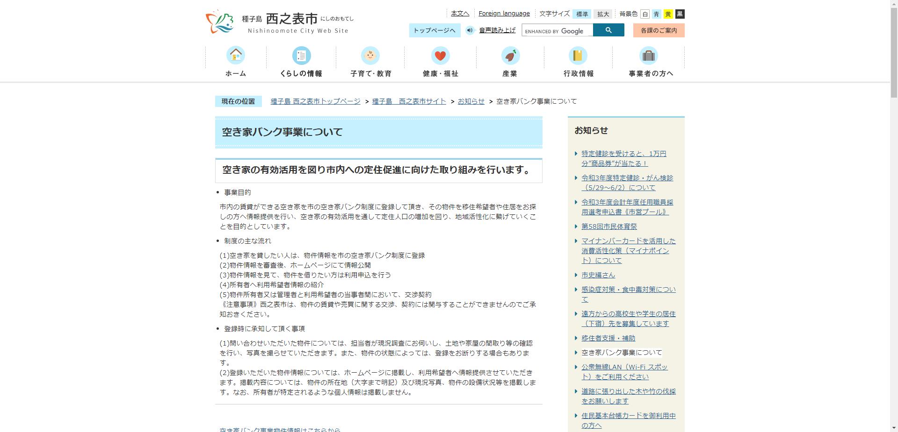Click inside the Google search input field
898x432 pixels.
(x=557, y=30)
